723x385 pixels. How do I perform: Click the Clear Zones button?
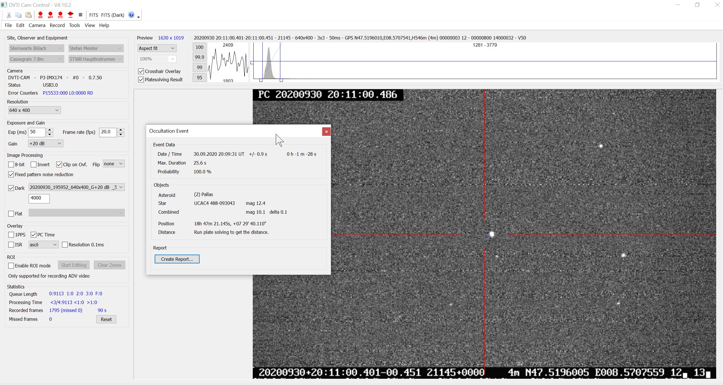click(109, 265)
